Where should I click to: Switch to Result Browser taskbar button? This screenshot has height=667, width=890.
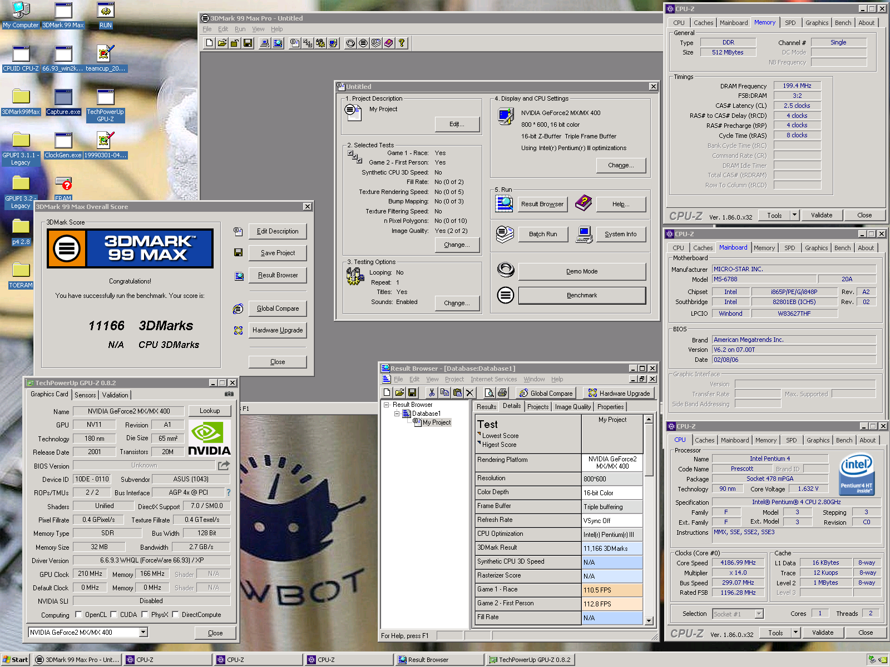[x=439, y=660]
